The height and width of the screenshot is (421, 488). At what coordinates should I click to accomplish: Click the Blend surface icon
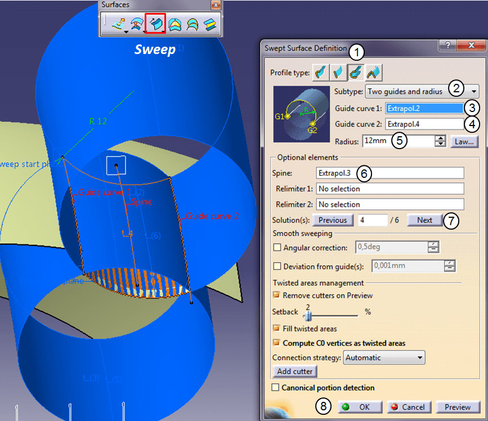coord(209,23)
